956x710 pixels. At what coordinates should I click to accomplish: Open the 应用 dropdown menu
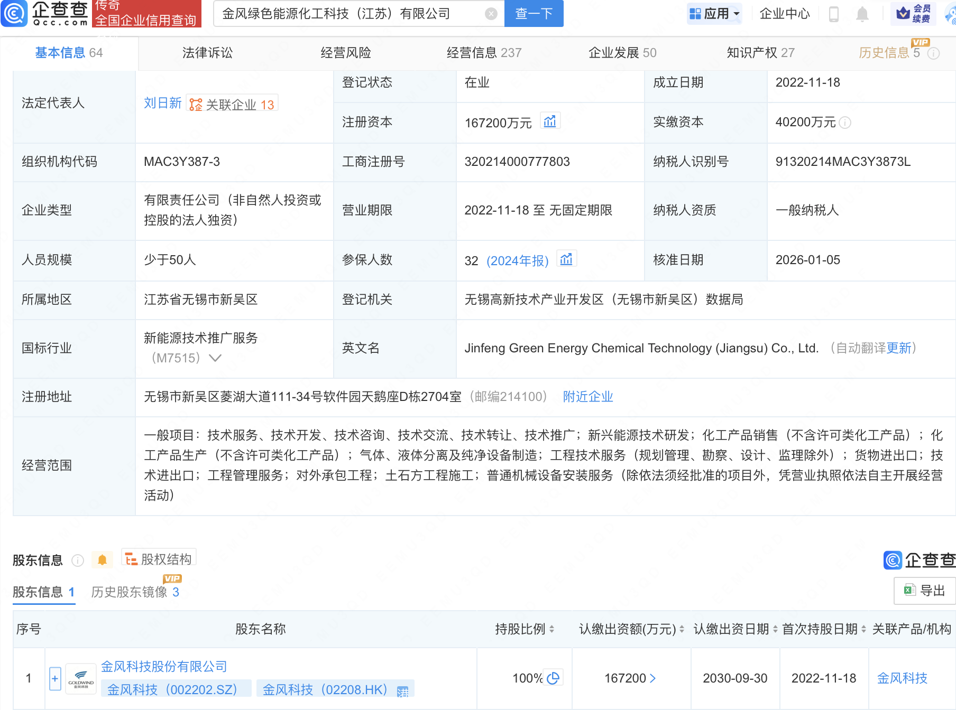click(714, 14)
